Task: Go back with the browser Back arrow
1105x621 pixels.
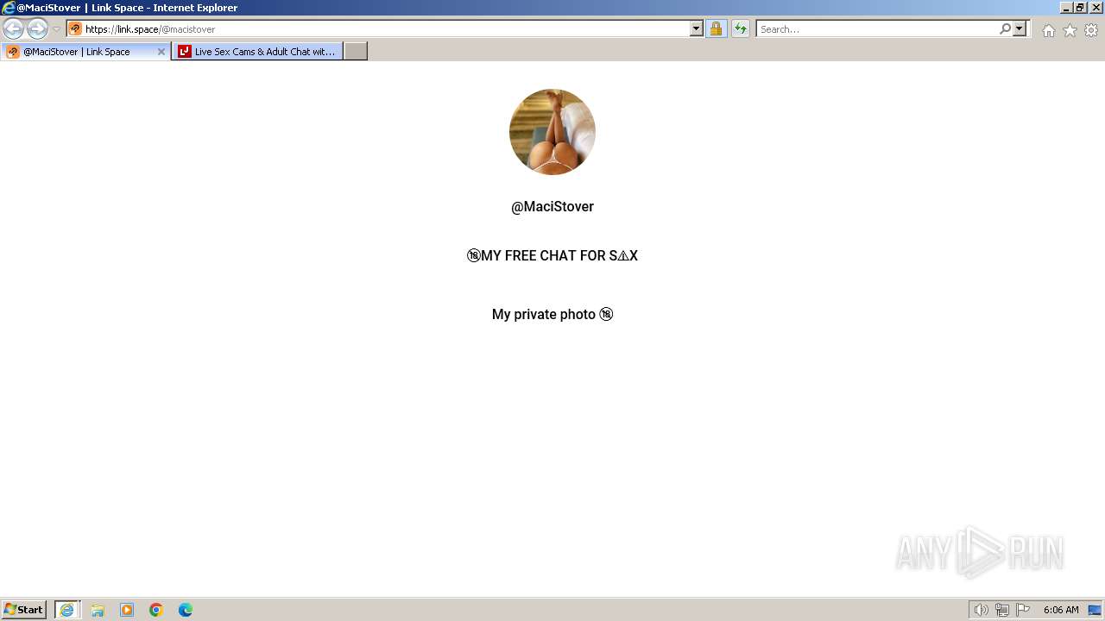Action: pyautogui.click(x=13, y=28)
